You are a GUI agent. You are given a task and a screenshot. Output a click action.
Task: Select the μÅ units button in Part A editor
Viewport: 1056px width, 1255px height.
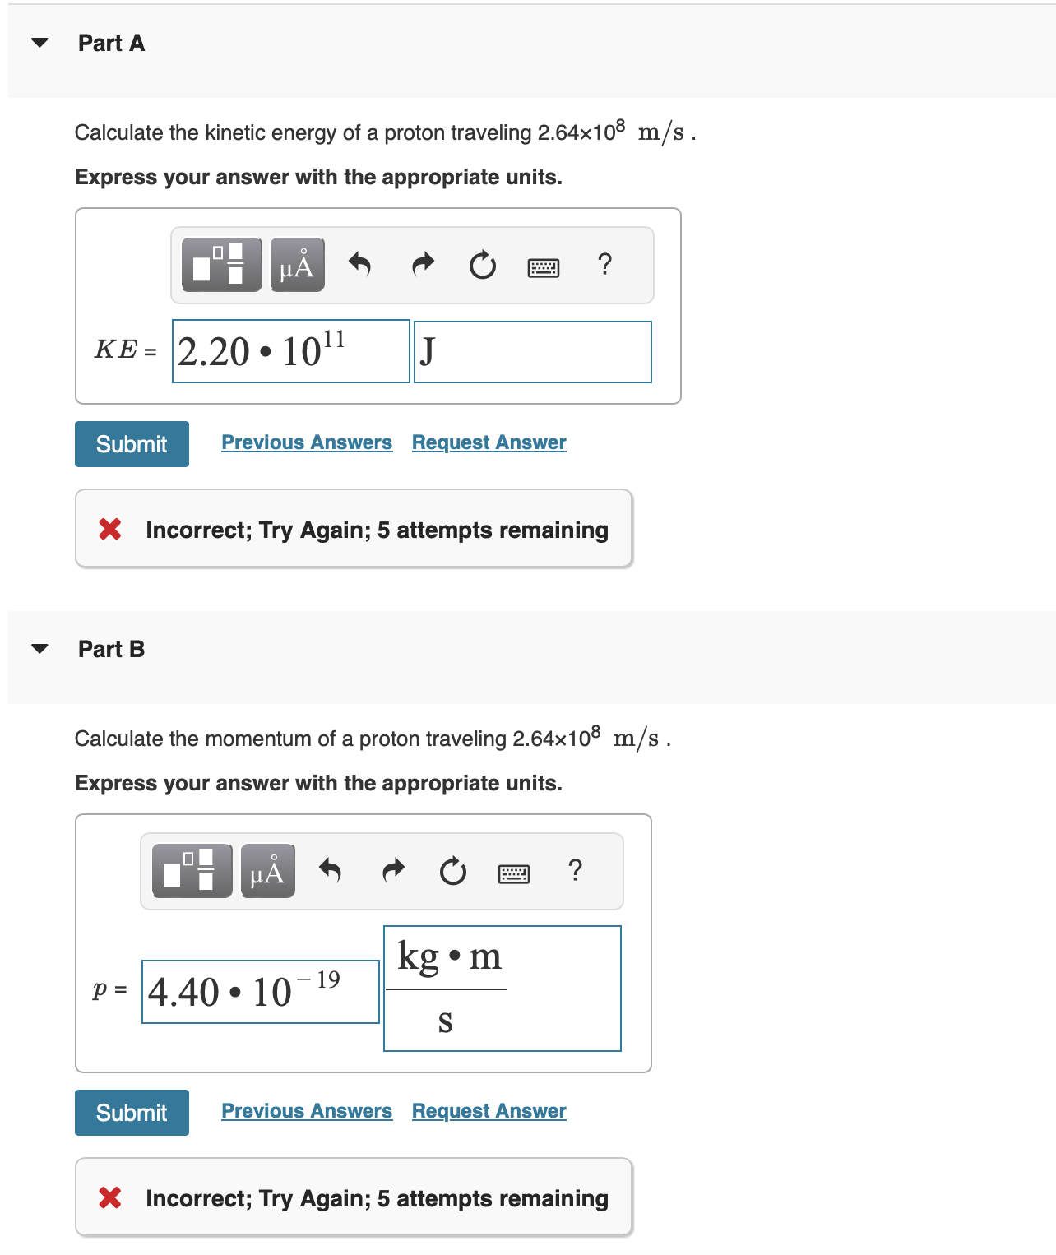coord(296,265)
